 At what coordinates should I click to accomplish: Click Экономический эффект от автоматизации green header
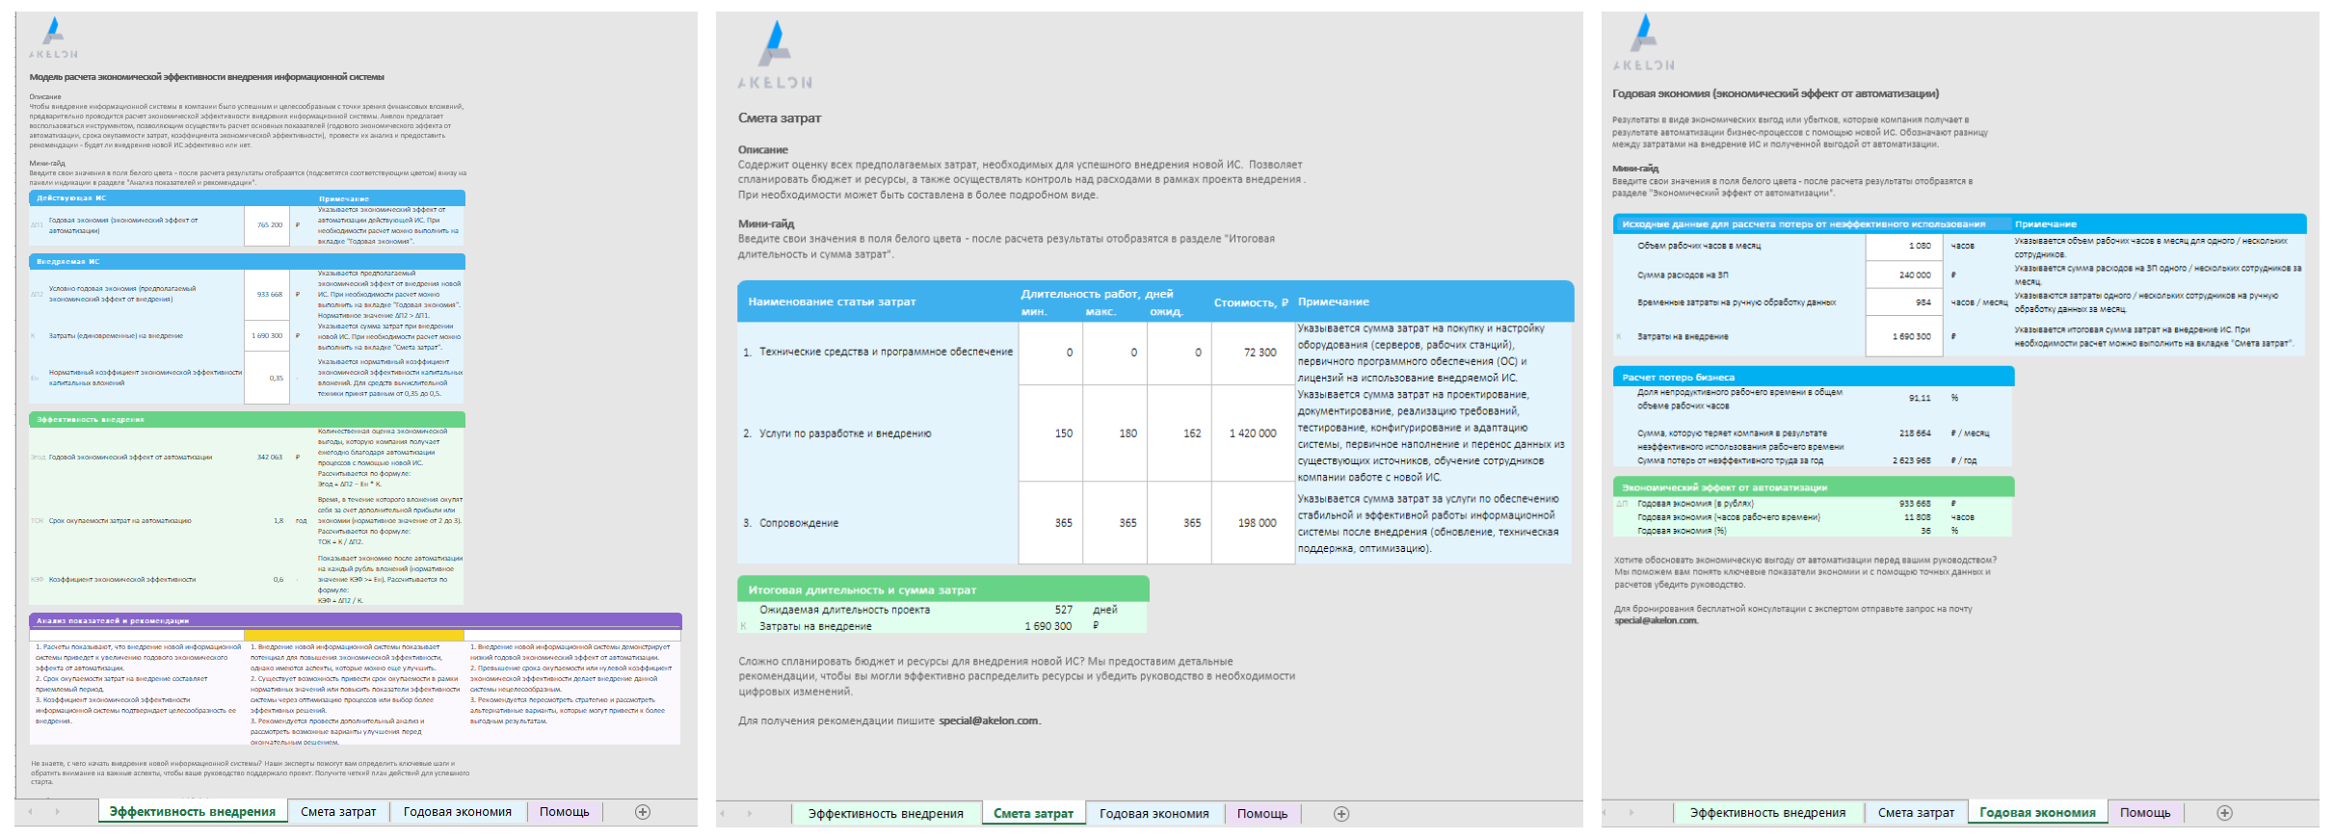(1814, 486)
